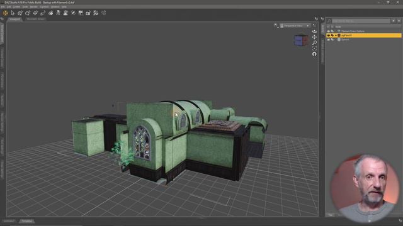Click the draw style icon left of Perspective View
Viewport: 403px width, 226px height.
pos(276,26)
